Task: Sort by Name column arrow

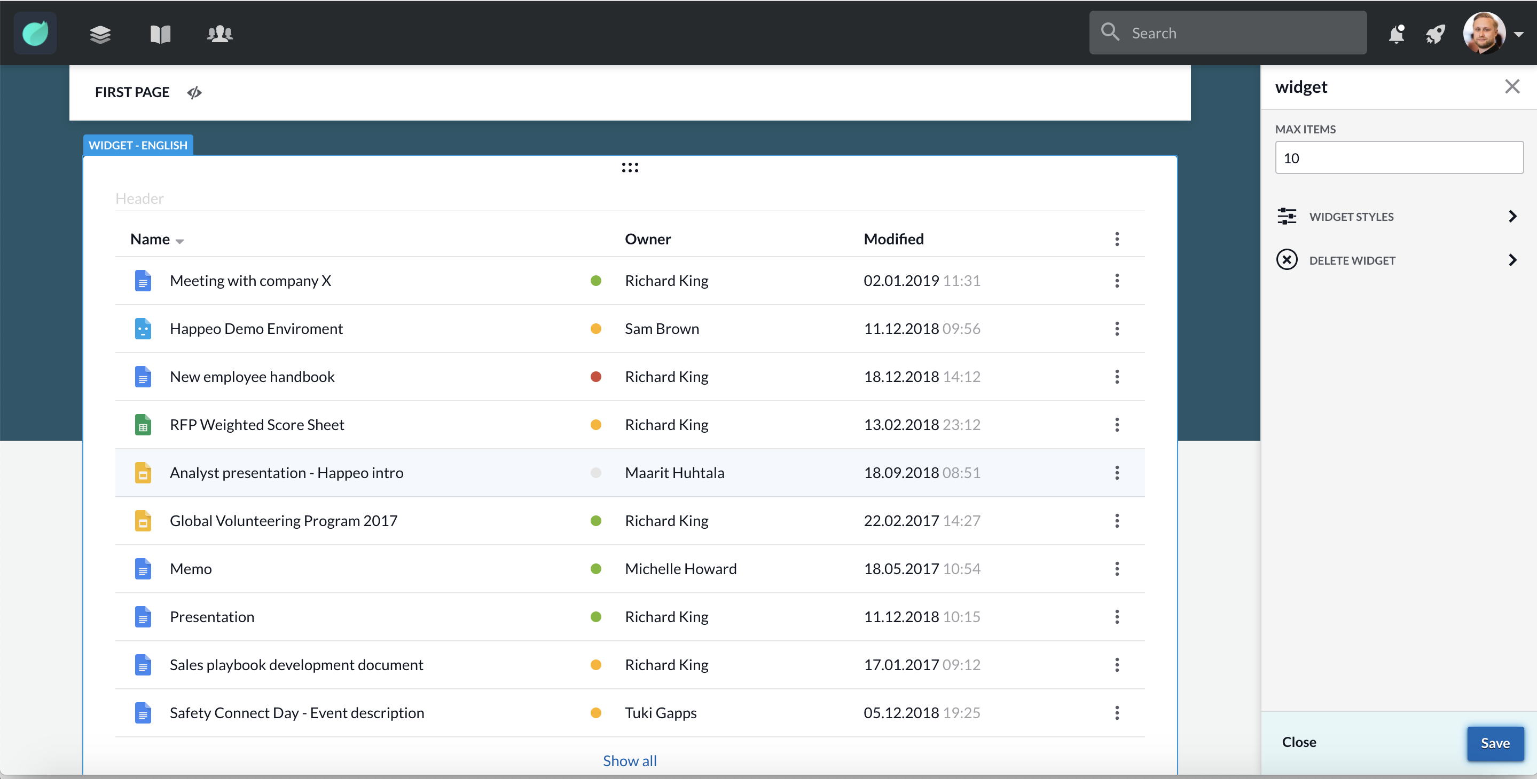Action: tap(179, 241)
